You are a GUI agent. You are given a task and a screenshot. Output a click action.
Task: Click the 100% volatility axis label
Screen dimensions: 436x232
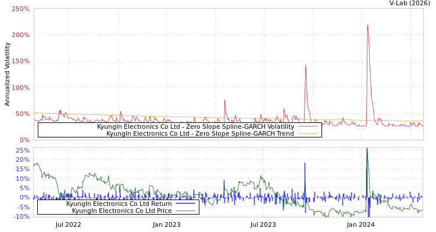coord(20,88)
